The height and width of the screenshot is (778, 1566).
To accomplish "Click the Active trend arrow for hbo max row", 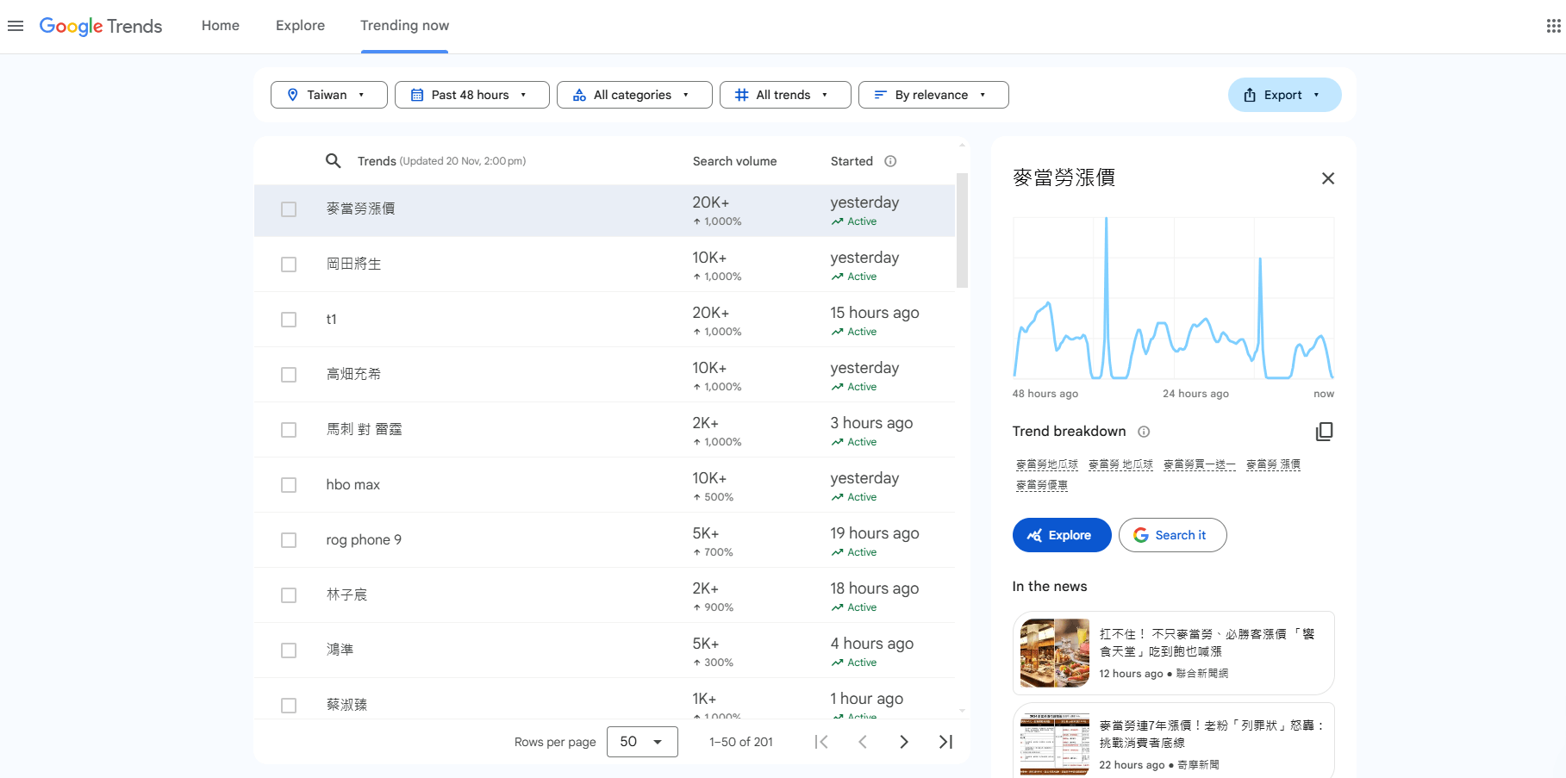I will tap(837, 497).
